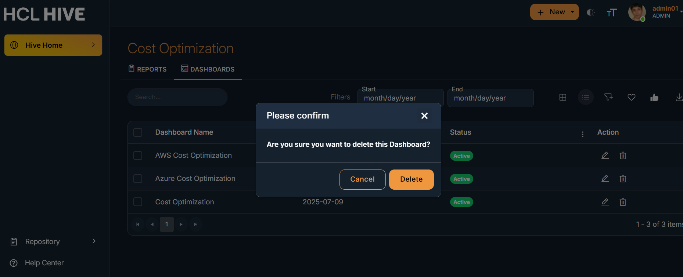Click the font size icon

coord(611,13)
